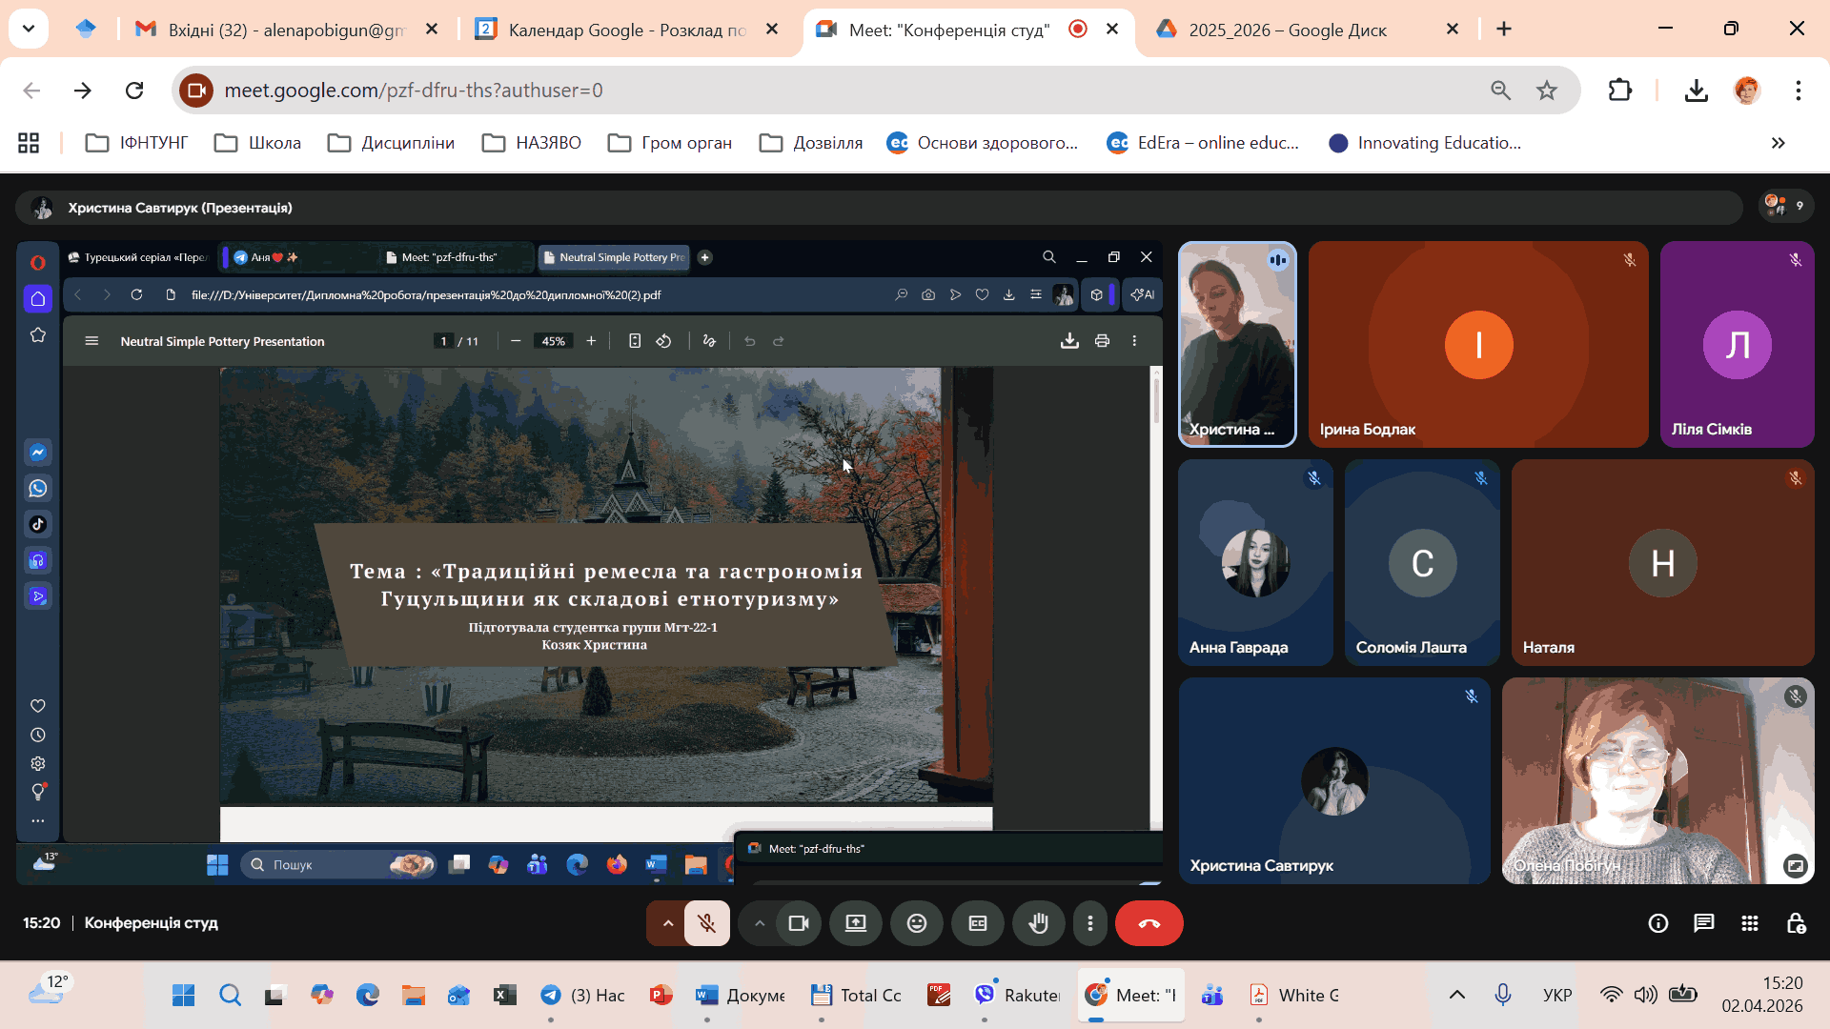The width and height of the screenshot is (1830, 1029).
Task: Open host controls lock icon
Action: pos(1796,923)
